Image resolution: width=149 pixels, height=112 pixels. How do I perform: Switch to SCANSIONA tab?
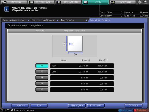pos(123,2)
